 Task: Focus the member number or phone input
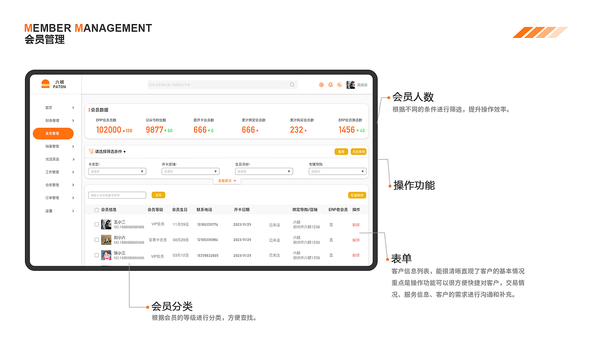(117, 195)
